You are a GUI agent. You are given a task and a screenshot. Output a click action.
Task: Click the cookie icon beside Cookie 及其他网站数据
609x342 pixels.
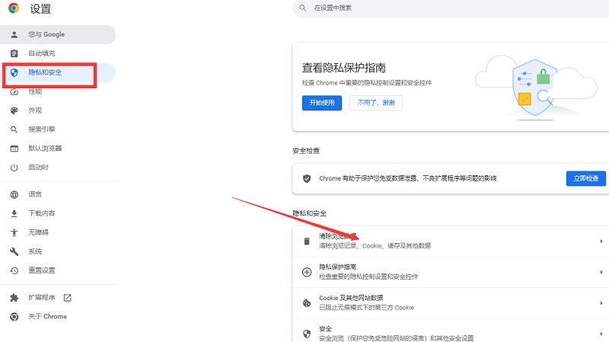pyautogui.click(x=307, y=302)
